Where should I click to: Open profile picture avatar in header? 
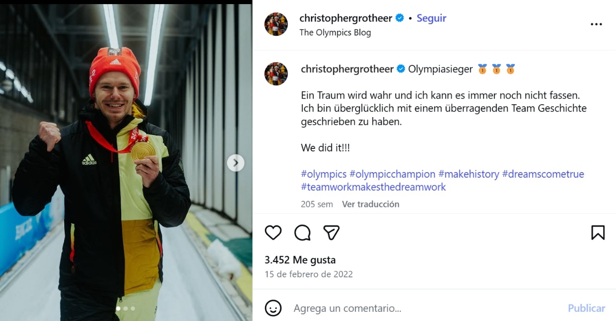[x=276, y=24]
